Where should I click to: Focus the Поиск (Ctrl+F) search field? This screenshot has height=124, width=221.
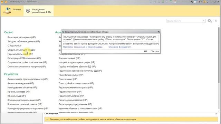184,21
